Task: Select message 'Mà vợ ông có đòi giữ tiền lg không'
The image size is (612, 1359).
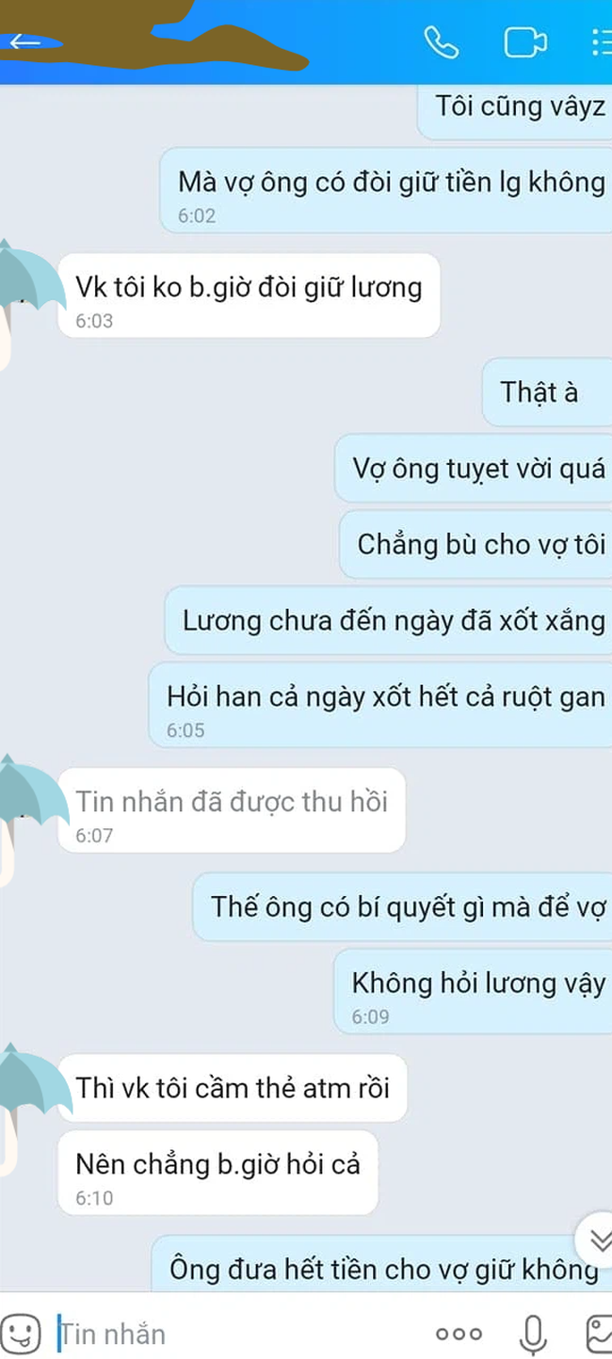Action: pyautogui.click(x=386, y=189)
